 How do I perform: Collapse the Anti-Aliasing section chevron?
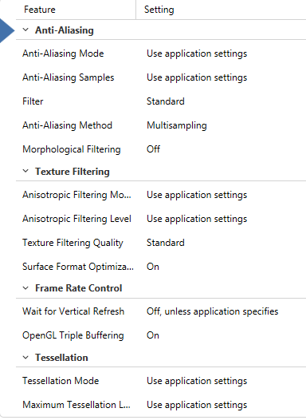pos(25,30)
